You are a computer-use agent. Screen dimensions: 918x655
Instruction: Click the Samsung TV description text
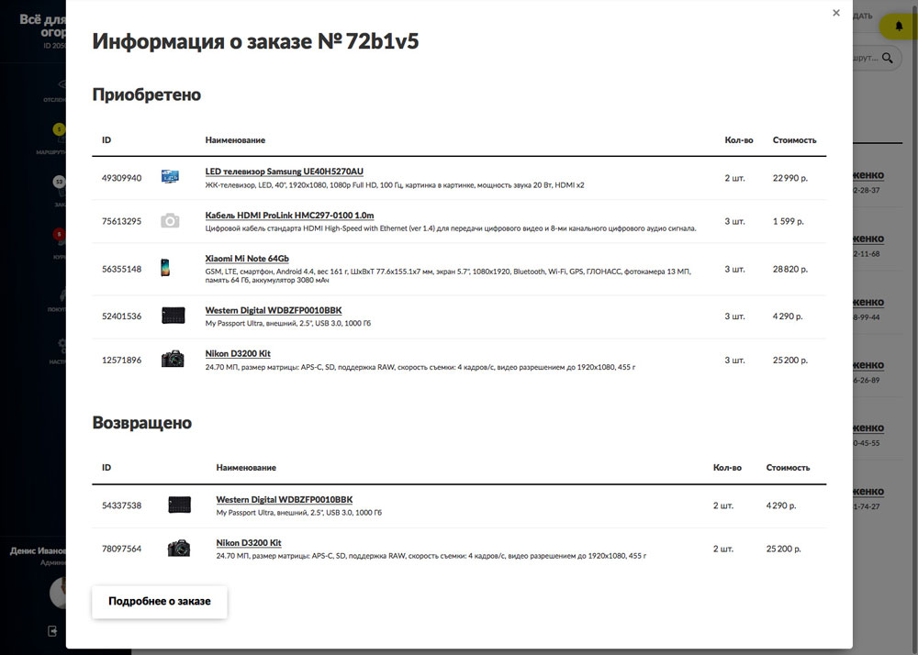[395, 184]
